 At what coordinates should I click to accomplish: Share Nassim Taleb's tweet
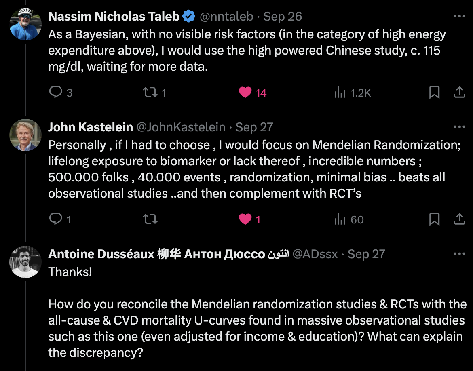click(459, 92)
